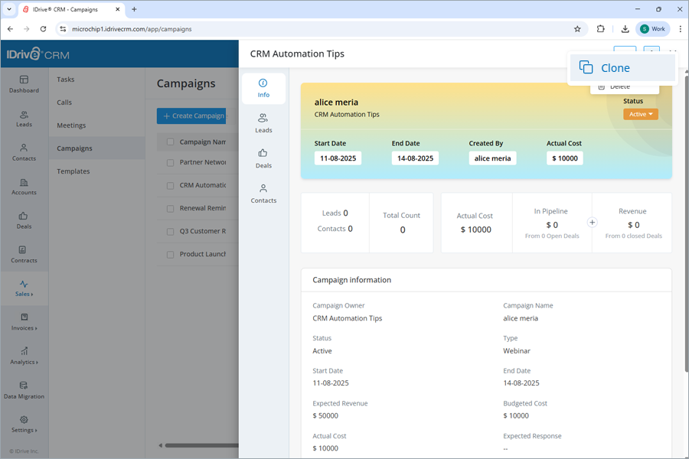
Task: Open Data Migration in the sidebar
Action: pyautogui.click(x=24, y=391)
